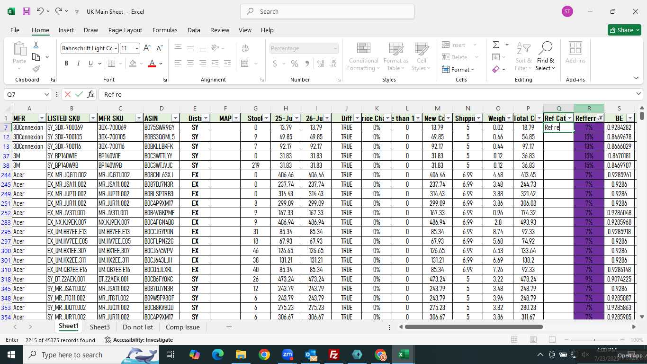
Task: Click the Wrap Text icon
Action: (x=245, y=48)
